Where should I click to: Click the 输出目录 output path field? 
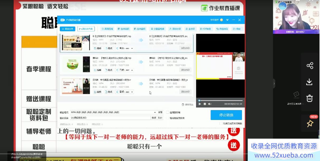tap(110, 118)
